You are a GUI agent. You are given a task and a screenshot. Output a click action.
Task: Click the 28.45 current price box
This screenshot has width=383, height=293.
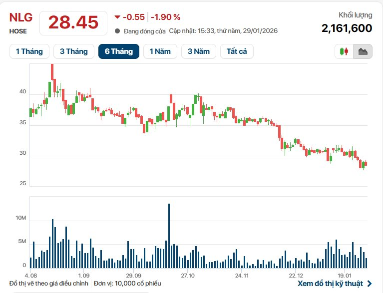pos(73,23)
